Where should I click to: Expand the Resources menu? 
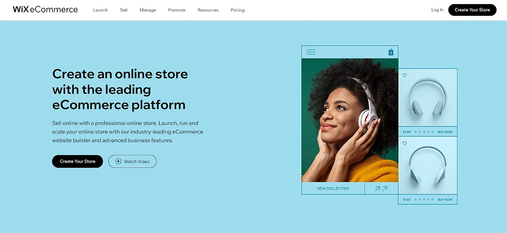[208, 10]
